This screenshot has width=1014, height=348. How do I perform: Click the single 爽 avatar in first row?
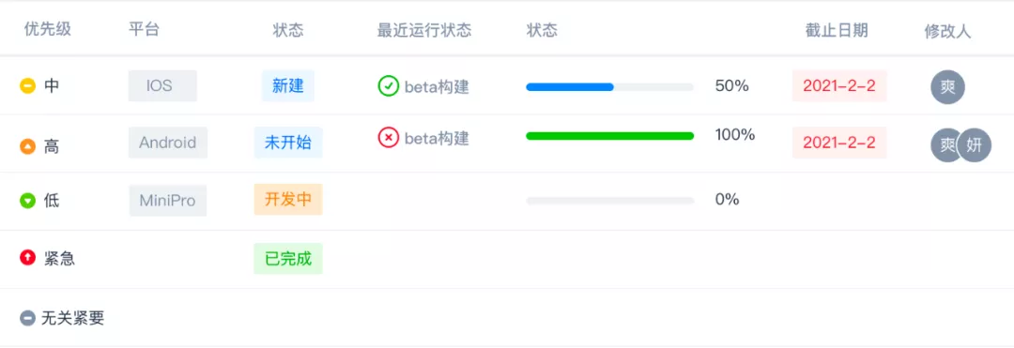pos(948,87)
